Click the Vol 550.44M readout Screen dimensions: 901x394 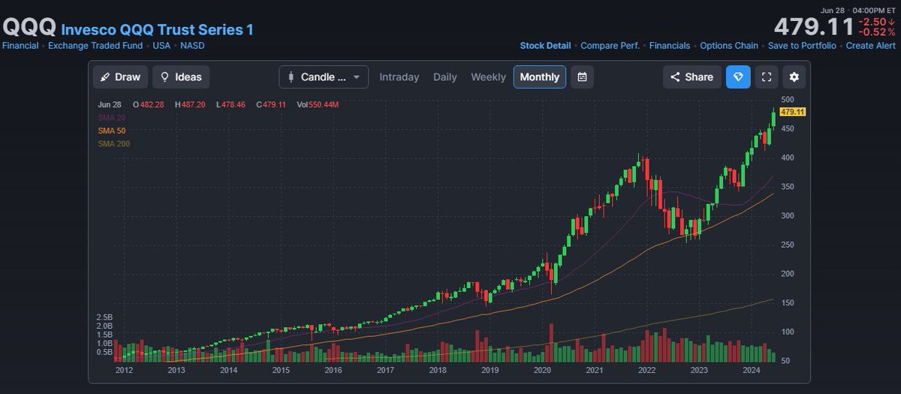tap(318, 104)
